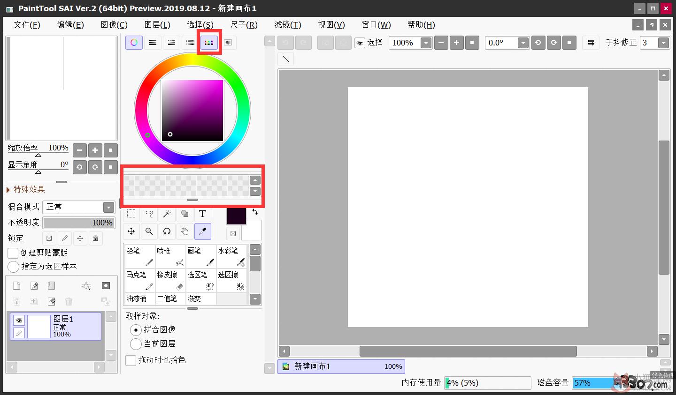Enable 创建剪贴蒙版 checkbox
Screen dimensions: 676x395
point(13,253)
